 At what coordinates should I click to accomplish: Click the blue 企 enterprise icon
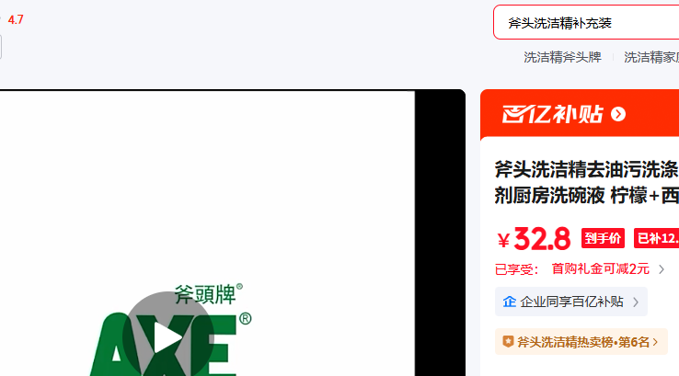click(510, 302)
